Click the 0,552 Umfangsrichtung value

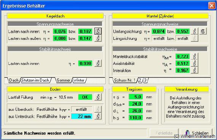coord(182,31)
